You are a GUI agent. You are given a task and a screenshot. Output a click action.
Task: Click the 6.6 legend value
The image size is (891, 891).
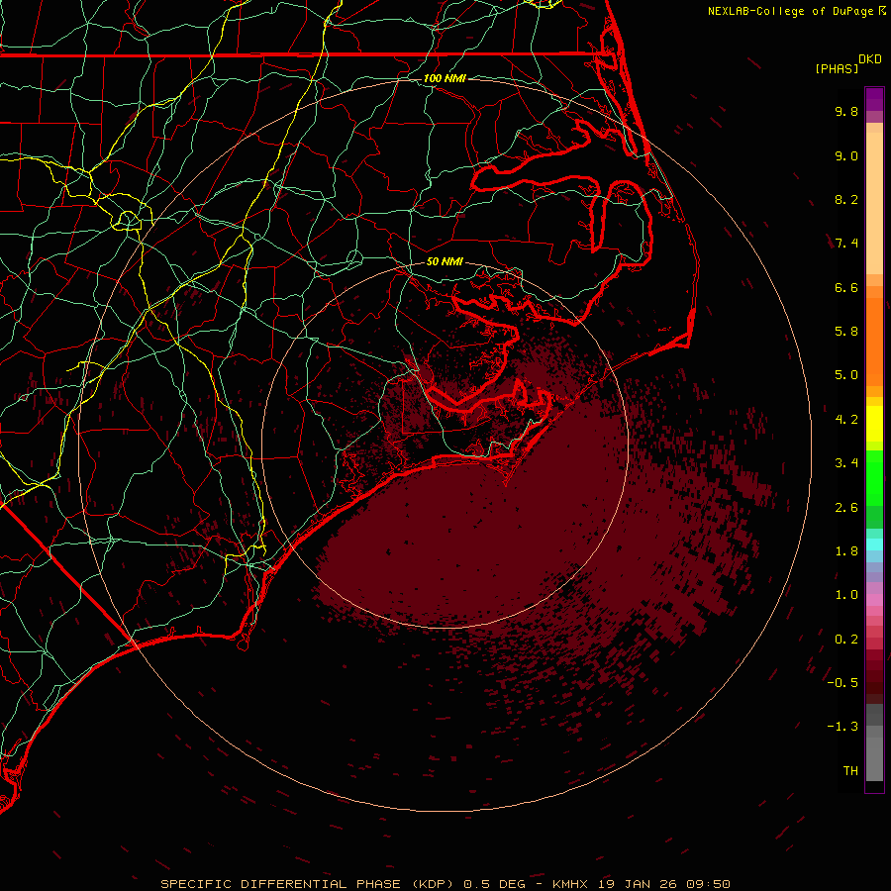click(x=846, y=287)
